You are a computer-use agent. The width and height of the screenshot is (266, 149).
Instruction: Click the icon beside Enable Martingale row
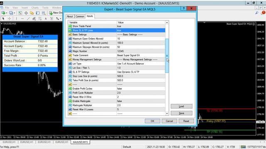pyautogui.click(x=70, y=101)
